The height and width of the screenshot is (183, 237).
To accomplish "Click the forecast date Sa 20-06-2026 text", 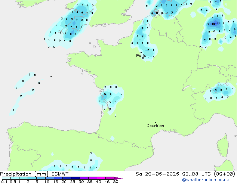I will click(x=157, y=174).
